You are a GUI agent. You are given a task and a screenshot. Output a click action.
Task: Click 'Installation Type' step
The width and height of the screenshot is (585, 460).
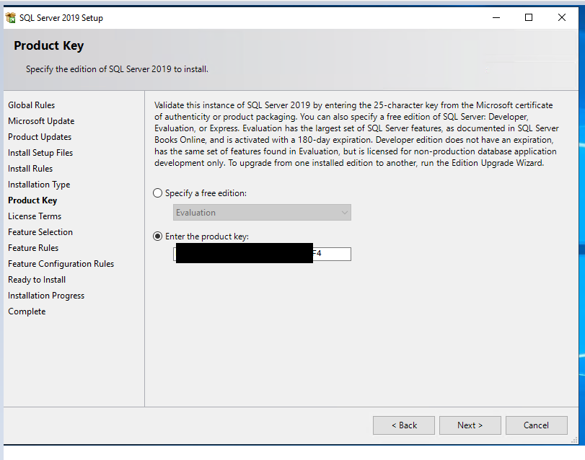(39, 185)
